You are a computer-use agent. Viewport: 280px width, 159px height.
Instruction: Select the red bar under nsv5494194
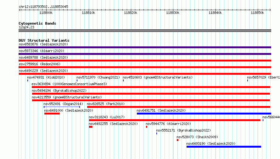coord(151,94)
